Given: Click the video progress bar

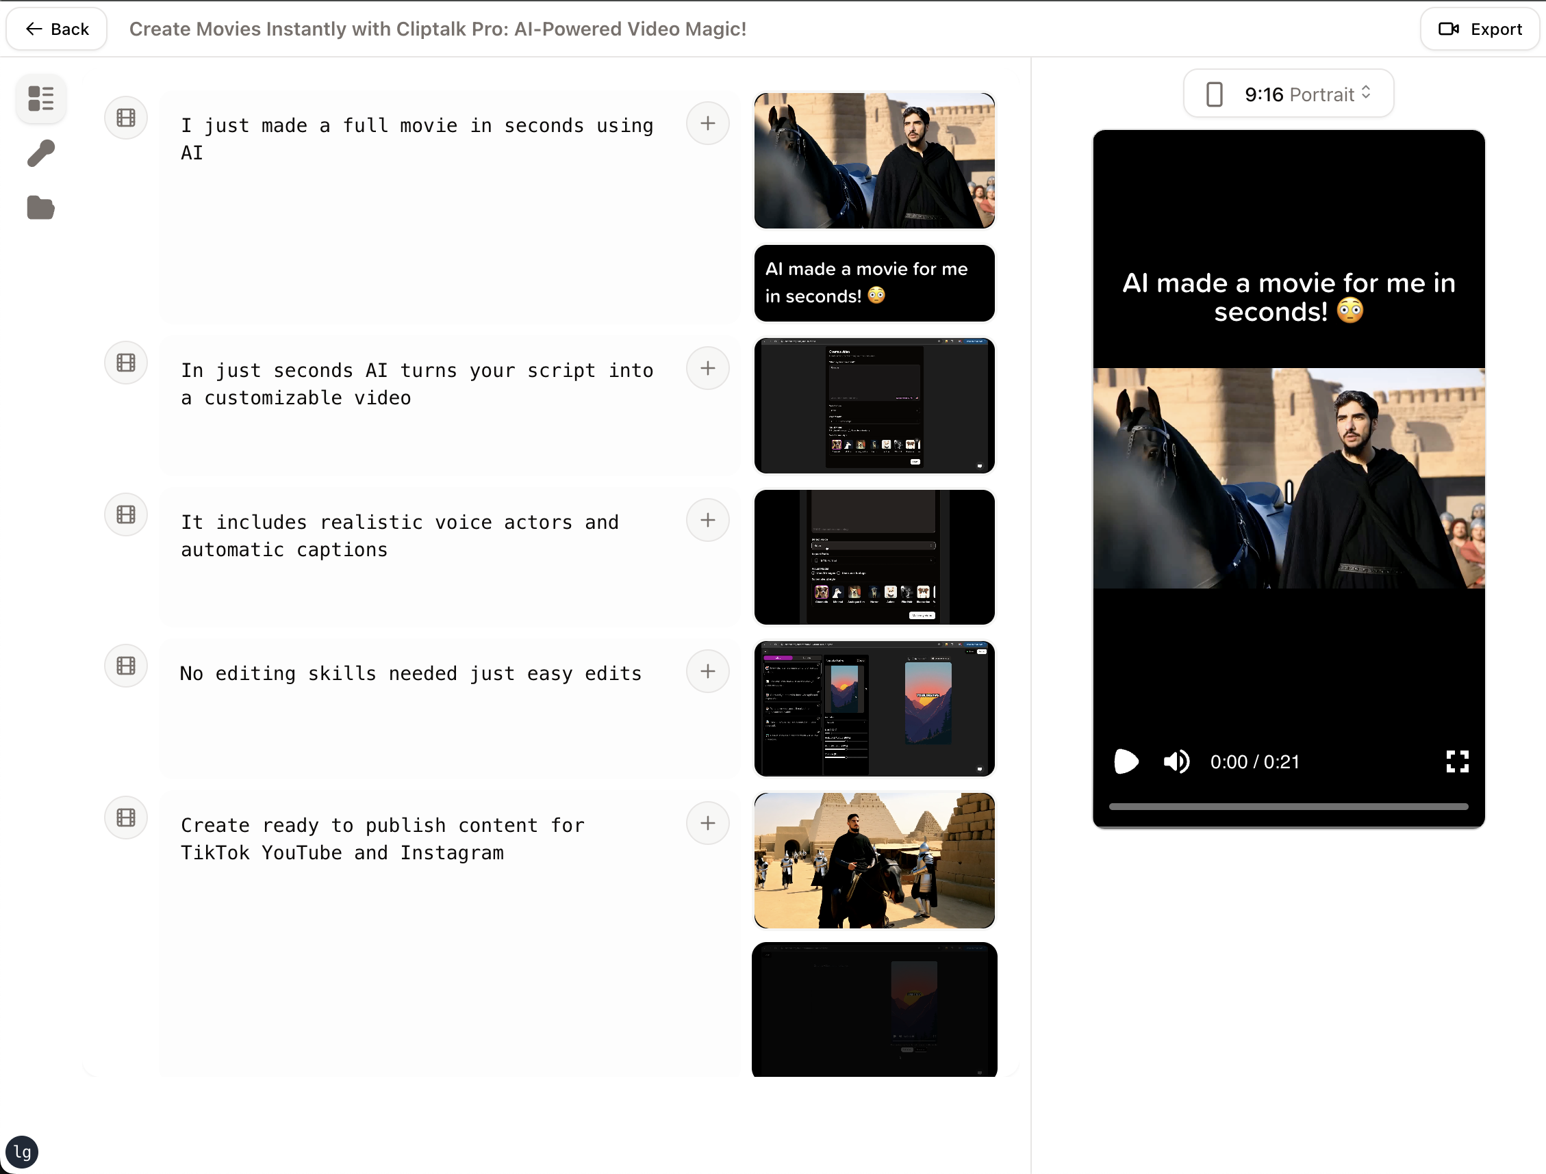Looking at the screenshot, I should click(1288, 807).
